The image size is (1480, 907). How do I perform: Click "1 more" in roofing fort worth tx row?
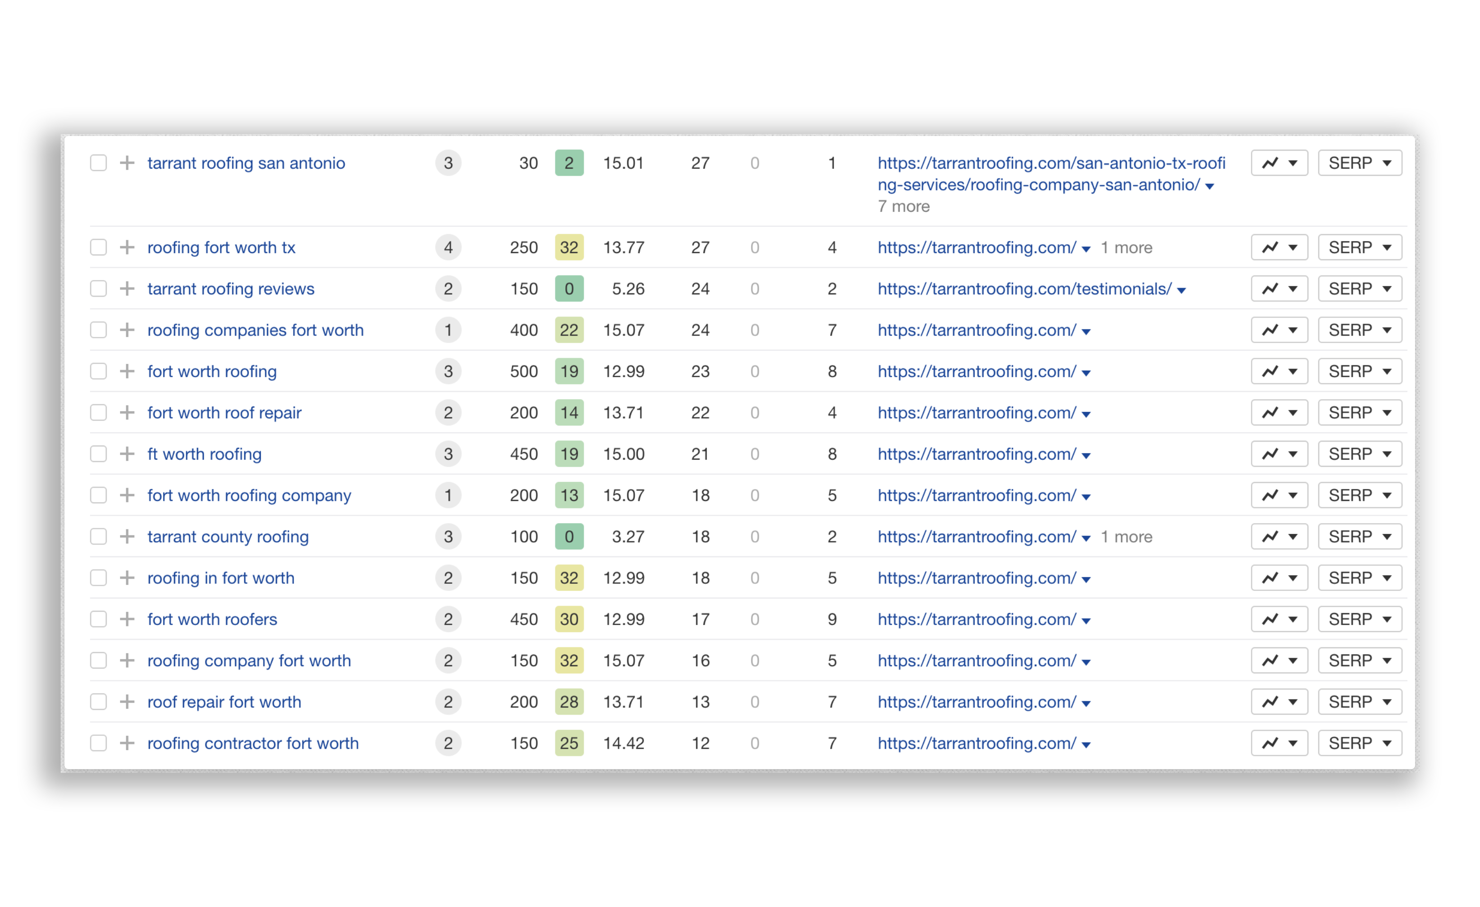point(1126,248)
